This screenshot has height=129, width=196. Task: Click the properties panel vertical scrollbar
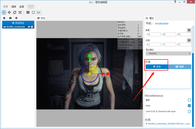click(x=193, y=76)
